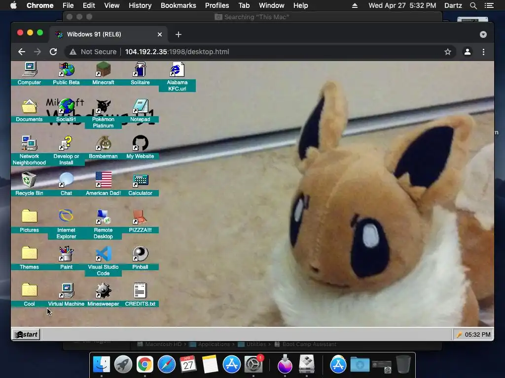Expand the tab search dropdown arrow
This screenshot has height=378, width=505.
[483, 34]
